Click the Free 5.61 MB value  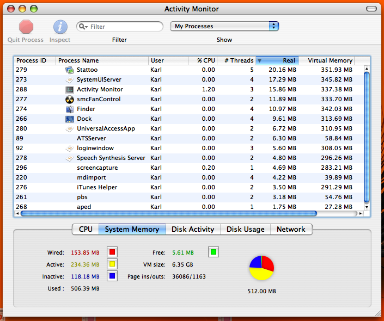pyautogui.click(x=183, y=252)
